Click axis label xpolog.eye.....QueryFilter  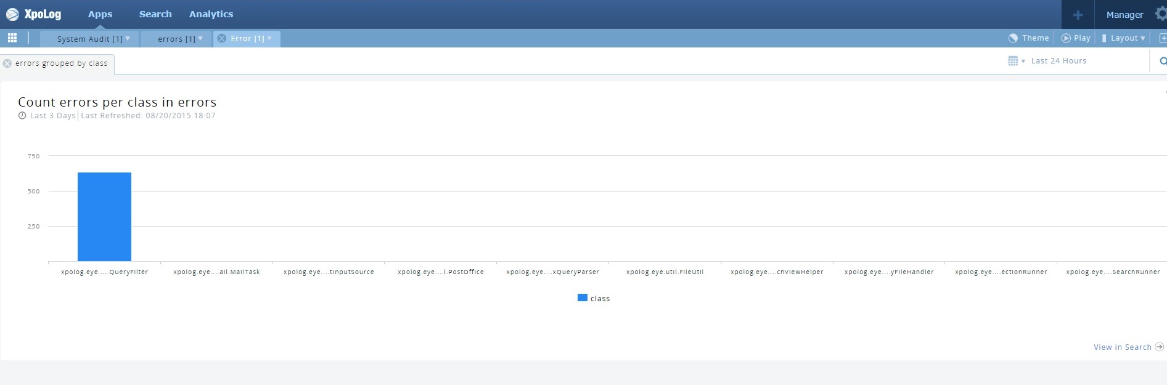click(104, 272)
